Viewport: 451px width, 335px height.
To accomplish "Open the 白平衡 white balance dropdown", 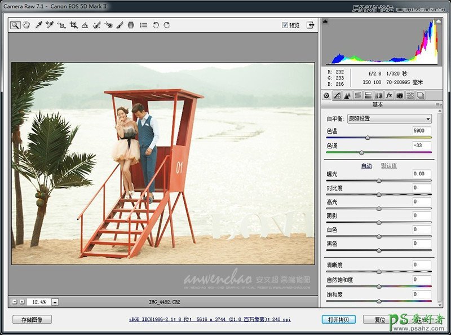I will pyautogui.click(x=389, y=119).
